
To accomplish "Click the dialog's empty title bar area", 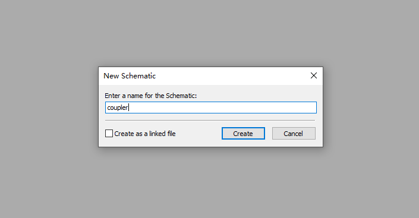I will [x=230, y=76].
